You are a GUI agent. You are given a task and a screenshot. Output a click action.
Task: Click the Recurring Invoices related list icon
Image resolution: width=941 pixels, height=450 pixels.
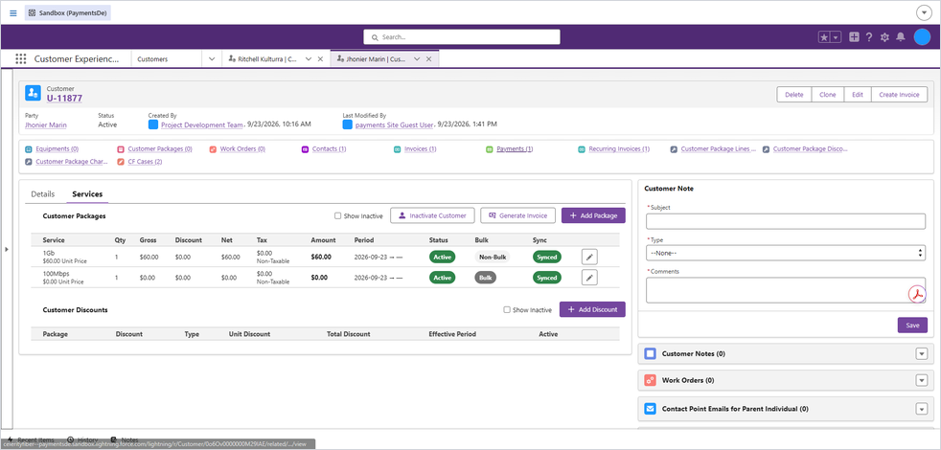[x=582, y=148]
